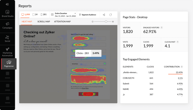Click the Visitors 1,820 stat
193x110 pixels.
coord(128,32)
